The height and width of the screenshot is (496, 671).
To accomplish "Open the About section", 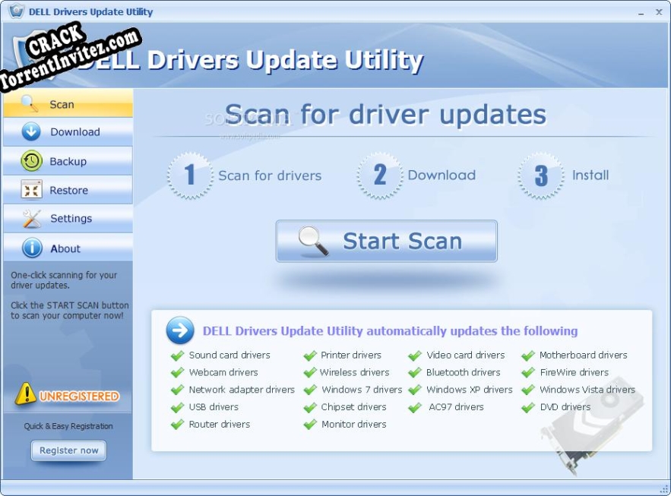I will tap(67, 248).
